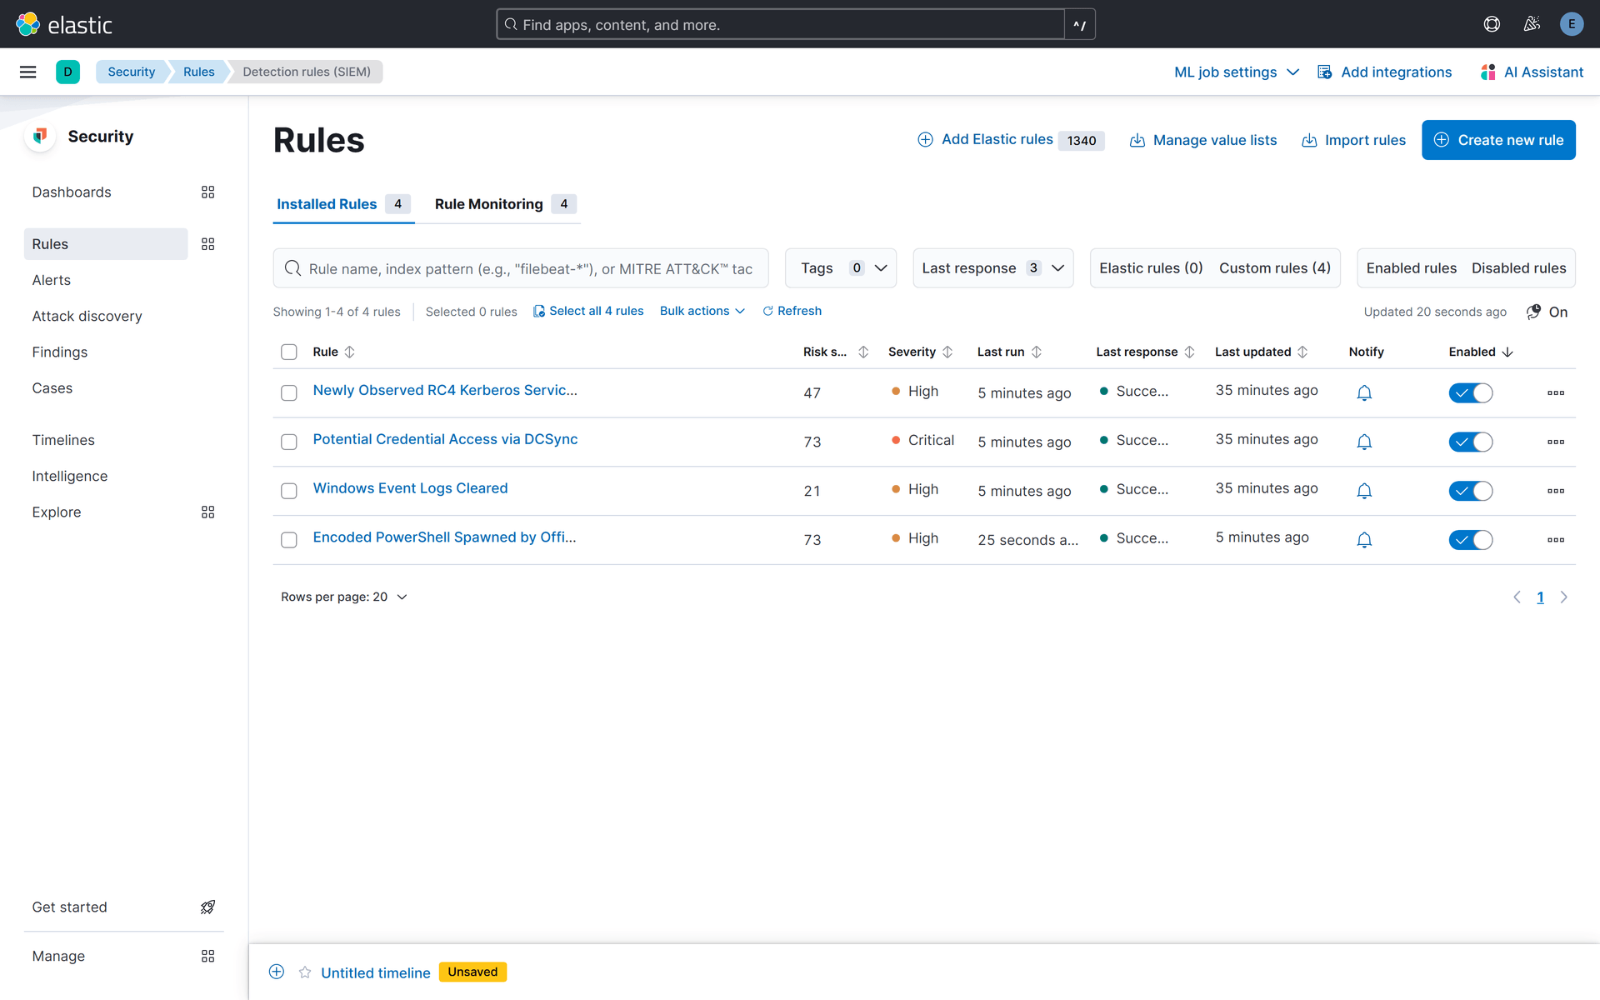
Task: Open the D space selector avatar
Action: click(x=67, y=72)
